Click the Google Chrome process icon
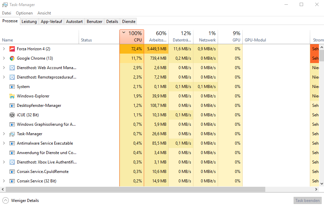This screenshot has width=324, height=208. point(12,58)
